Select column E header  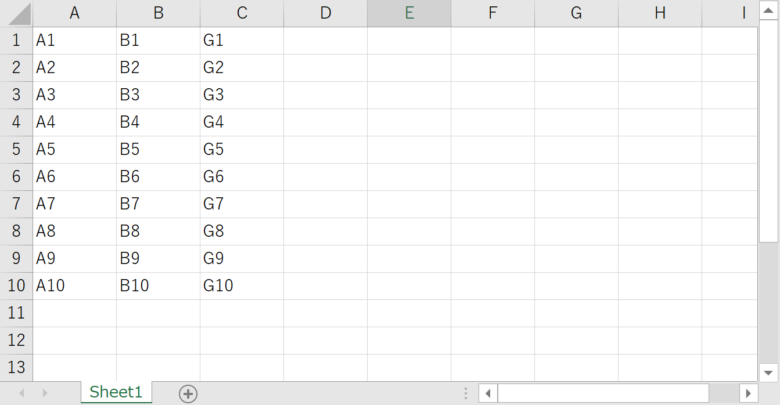click(x=409, y=13)
